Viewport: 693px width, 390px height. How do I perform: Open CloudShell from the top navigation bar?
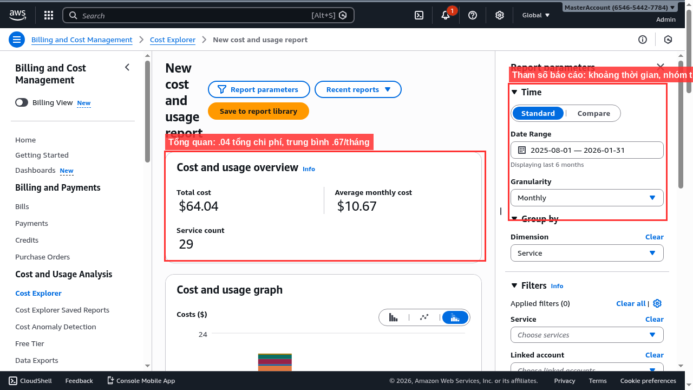[x=30, y=380]
